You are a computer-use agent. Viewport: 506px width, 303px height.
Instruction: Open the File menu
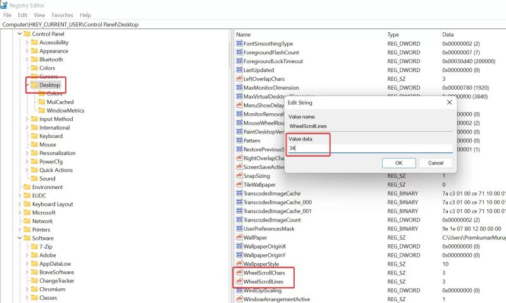pyautogui.click(x=7, y=15)
